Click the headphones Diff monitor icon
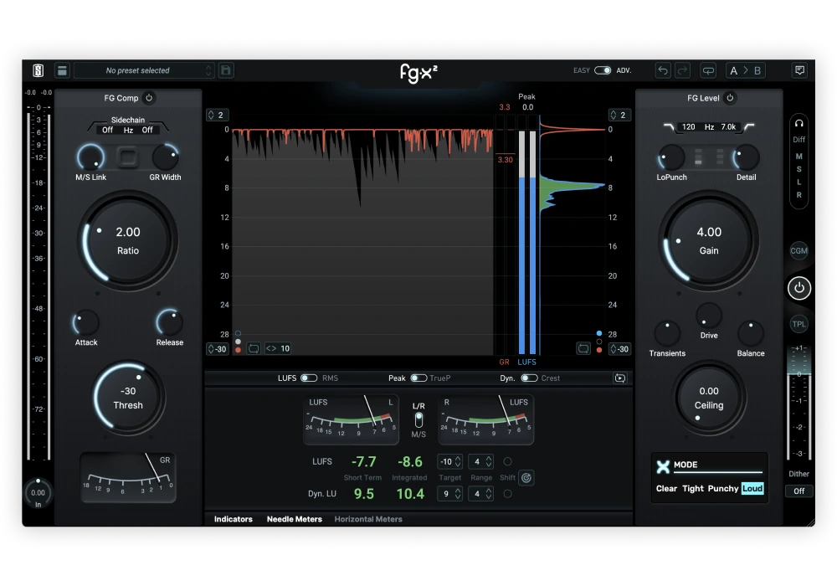837x586 pixels. [x=799, y=122]
